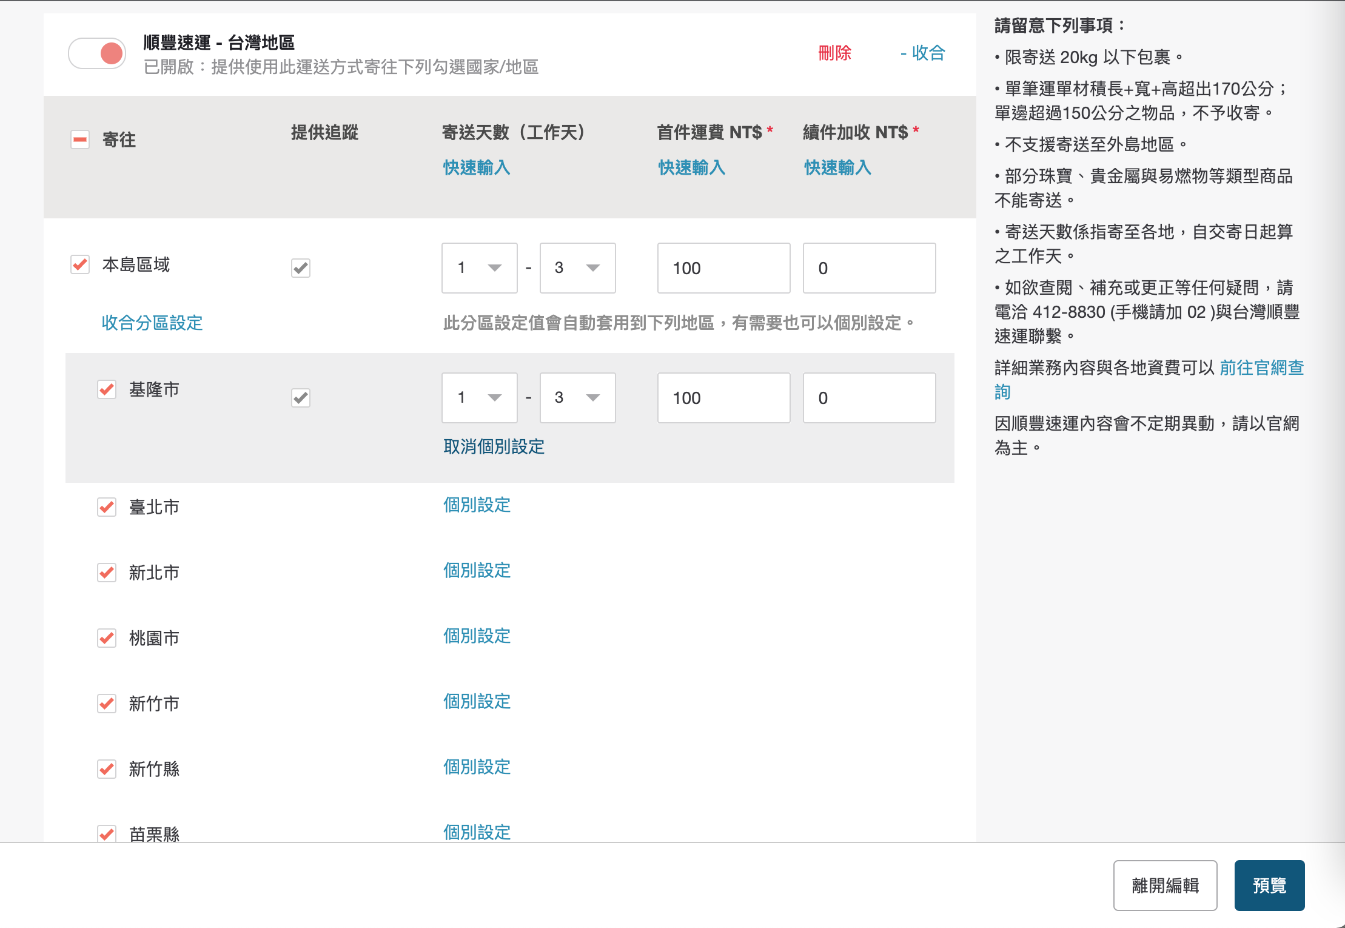Uncheck the 新竹縣 checkbox
This screenshot has width=1345, height=928.
(107, 769)
